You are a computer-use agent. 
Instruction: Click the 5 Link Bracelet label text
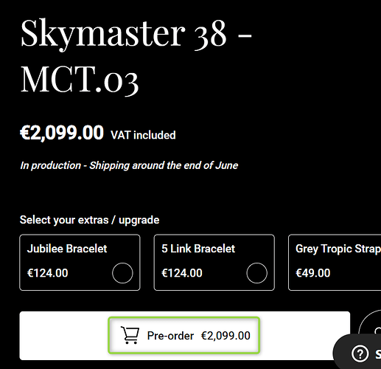[198, 249]
